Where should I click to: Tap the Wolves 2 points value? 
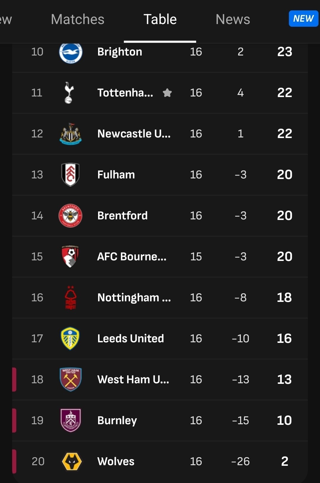tap(284, 461)
